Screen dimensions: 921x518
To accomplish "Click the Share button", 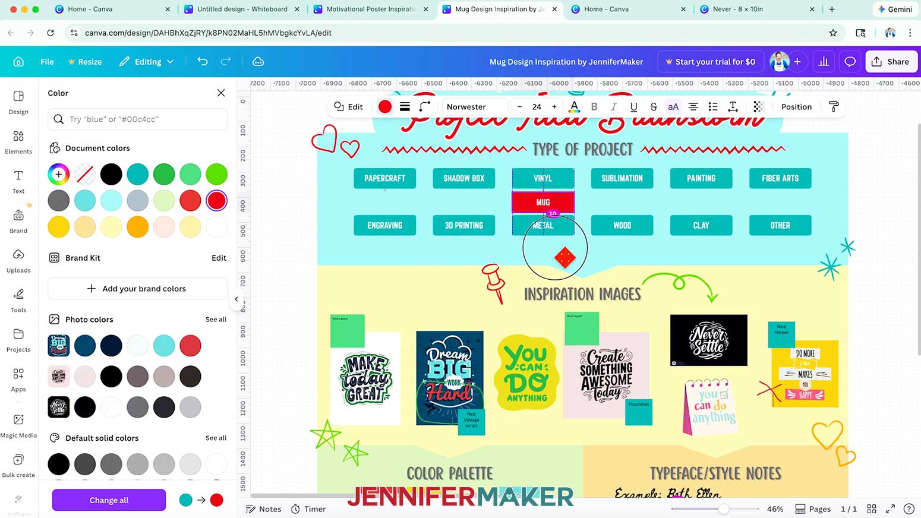I will 891,62.
